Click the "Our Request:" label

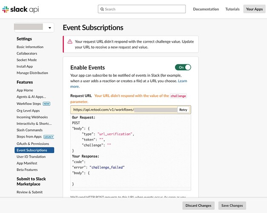83,118
